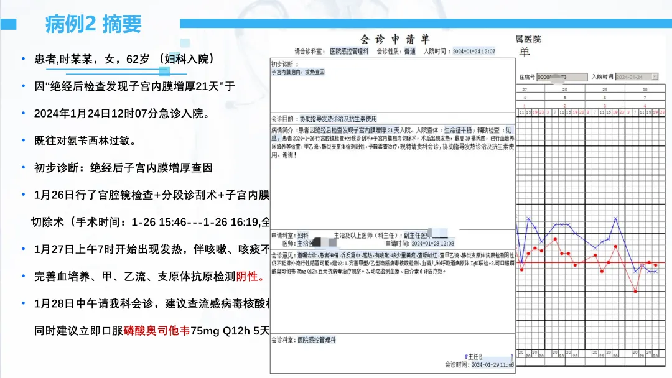Viewport: 672px width, 378px height.
Task: Click the line with 手术时间：1-26 15:46
Action: click(151, 222)
